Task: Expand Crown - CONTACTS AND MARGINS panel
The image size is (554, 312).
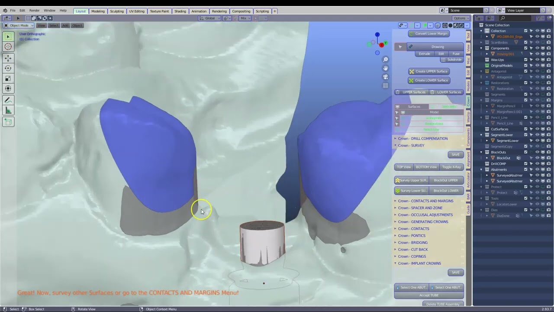Action: 425,201
